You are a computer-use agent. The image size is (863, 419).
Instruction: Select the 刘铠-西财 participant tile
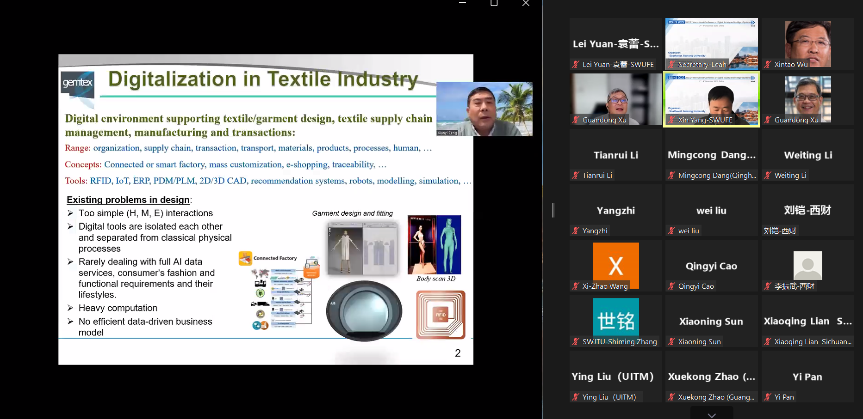pyautogui.click(x=808, y=210)
